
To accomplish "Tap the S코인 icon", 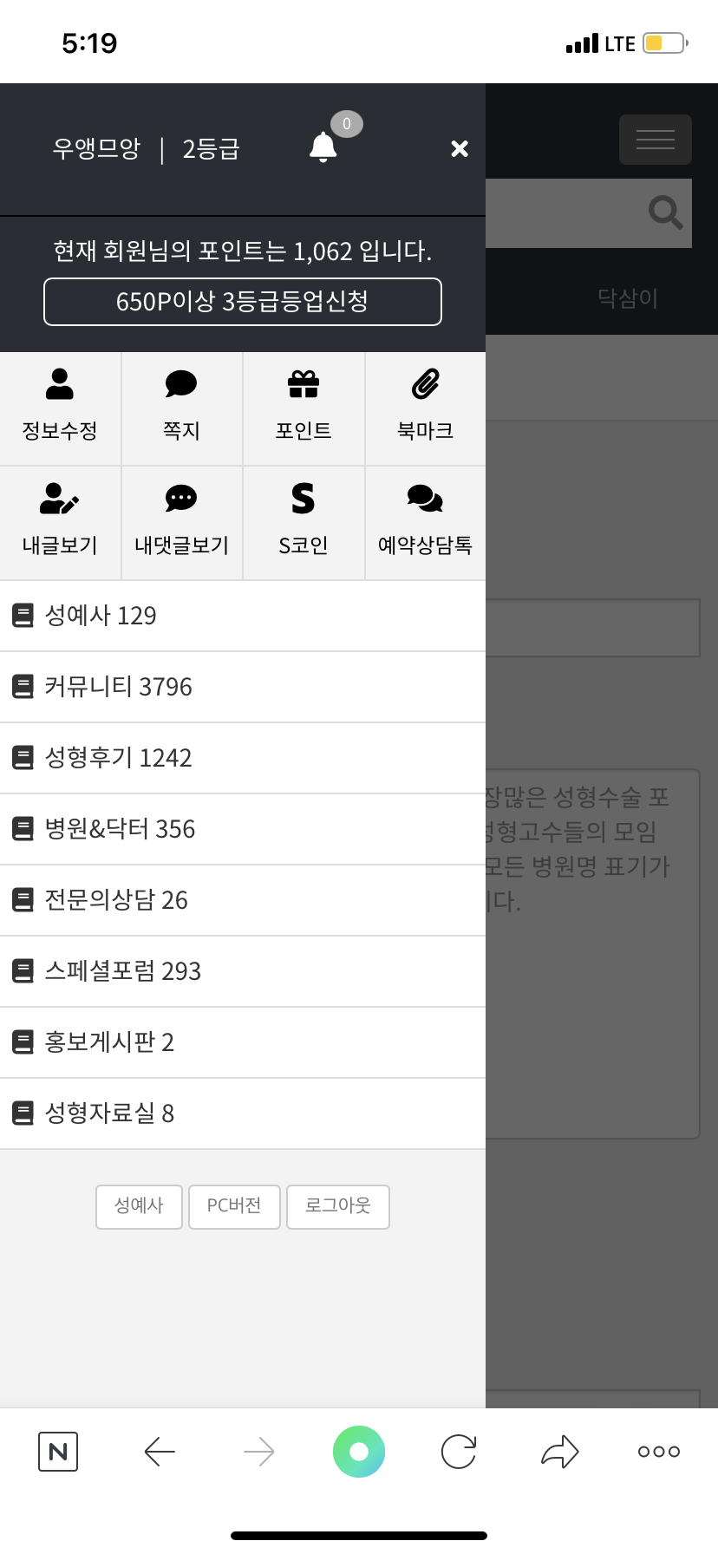I will coord(304,499).
